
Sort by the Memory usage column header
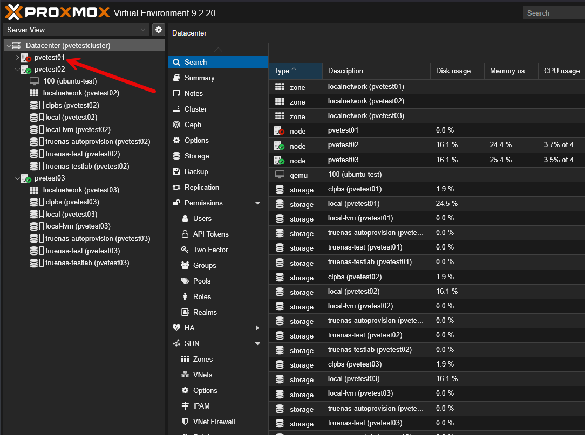coord(511,71)
